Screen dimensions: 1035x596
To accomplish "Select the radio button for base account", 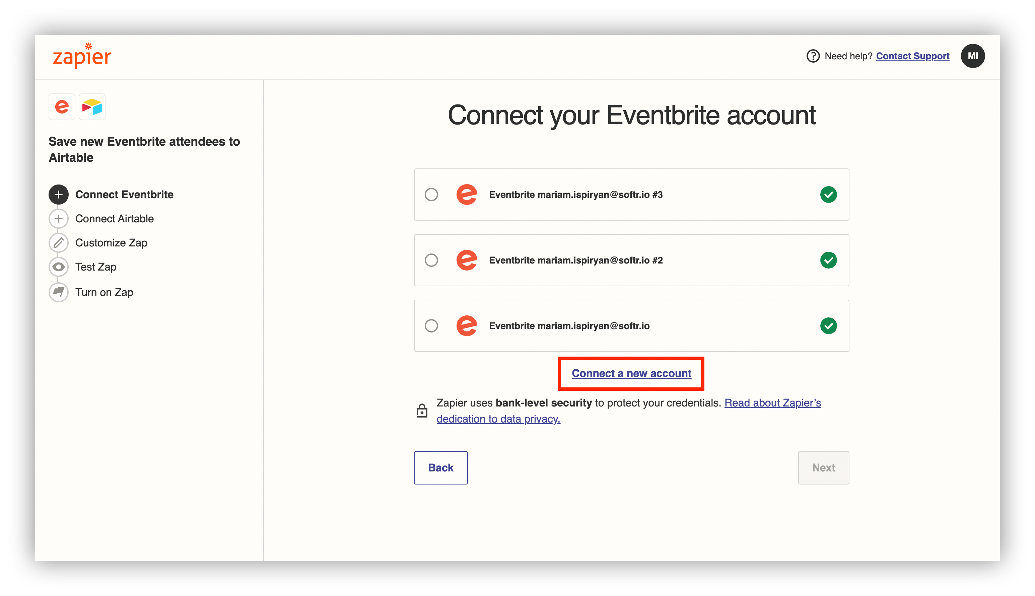I will (x=432, y=325).
